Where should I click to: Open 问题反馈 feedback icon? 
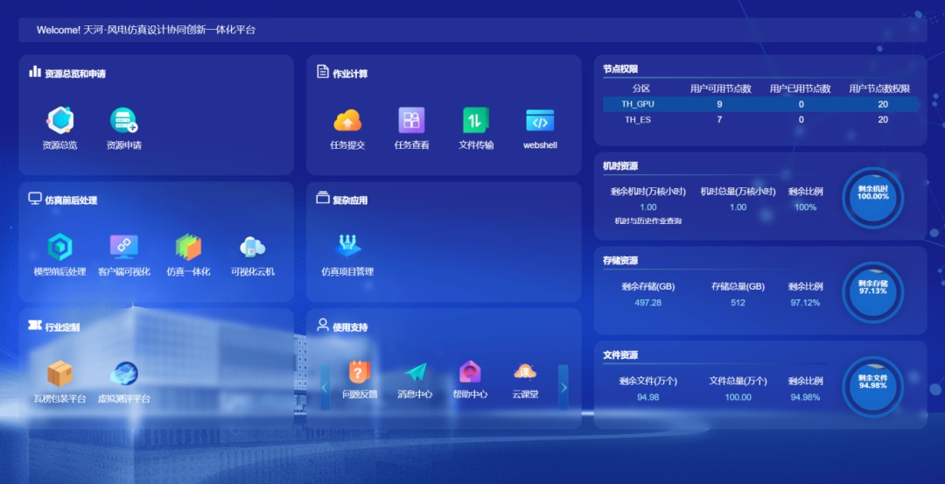(x=360, y=374)
